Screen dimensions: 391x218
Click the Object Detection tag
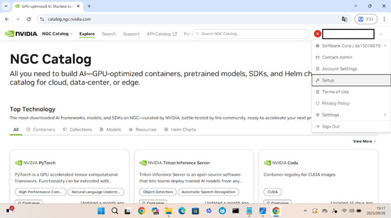(158, 192)
